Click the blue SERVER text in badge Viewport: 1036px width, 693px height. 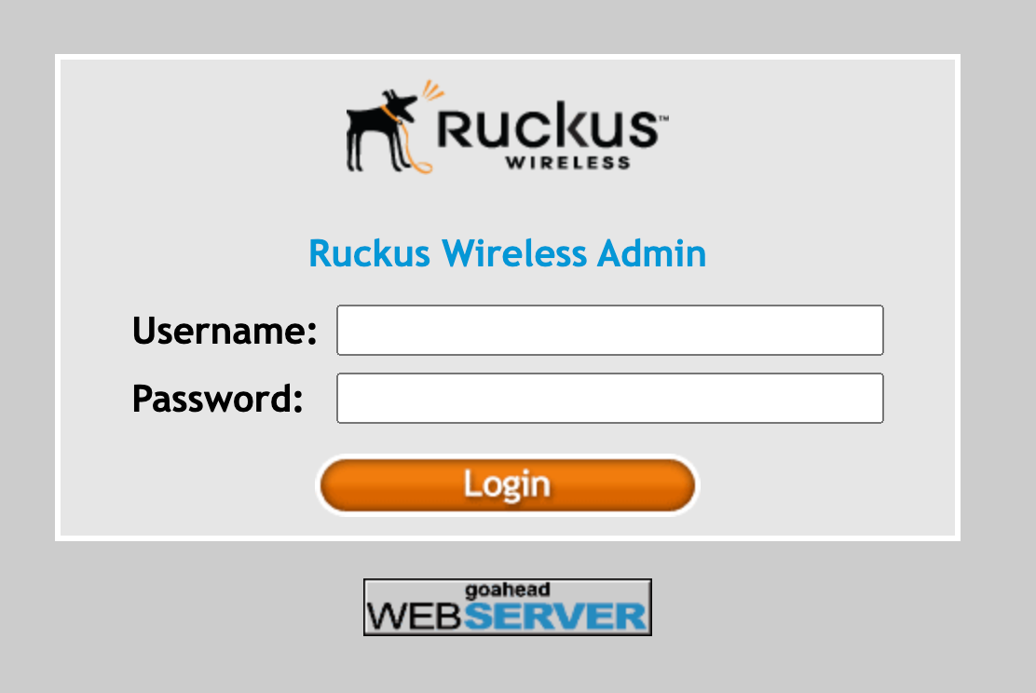[554, 616]
